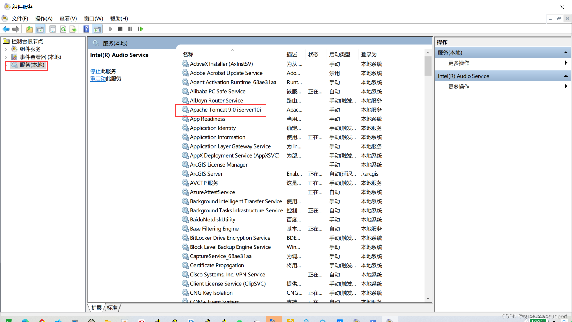The height and width of the screenshot is (322, 572).
Task: Click the Forward arrow toolbar icon
Action: pyautogui.click(x=16, y=29)
